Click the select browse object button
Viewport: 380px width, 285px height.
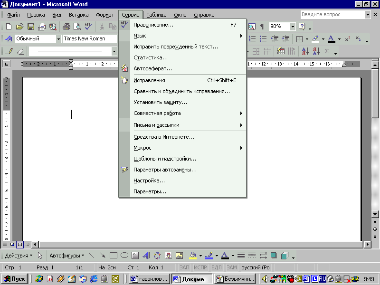pyautogui.click(x=375, y=229)
